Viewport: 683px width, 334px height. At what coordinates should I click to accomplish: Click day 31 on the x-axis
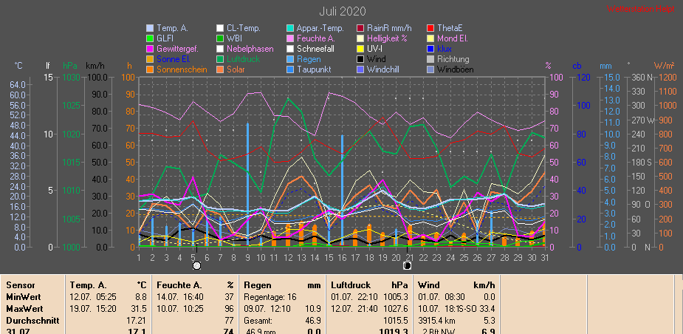pos(545,257)
